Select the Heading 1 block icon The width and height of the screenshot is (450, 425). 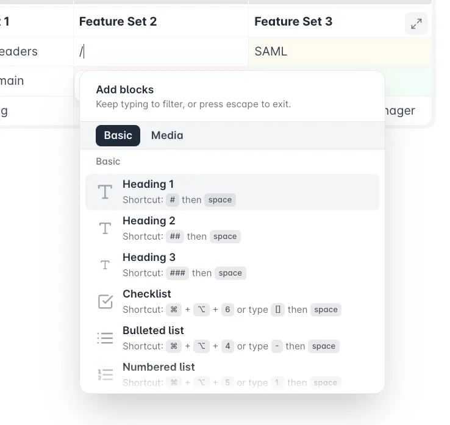pyautogui.click(x=105, y=191)
